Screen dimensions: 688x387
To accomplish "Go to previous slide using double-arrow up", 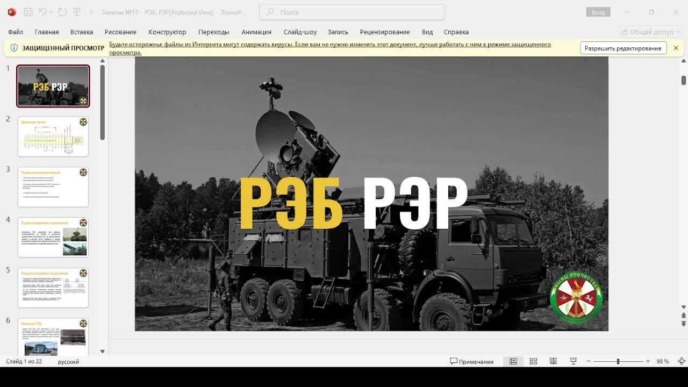I will click(684, 316).
